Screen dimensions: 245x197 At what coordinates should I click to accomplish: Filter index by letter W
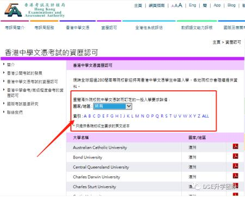(185, 116)
